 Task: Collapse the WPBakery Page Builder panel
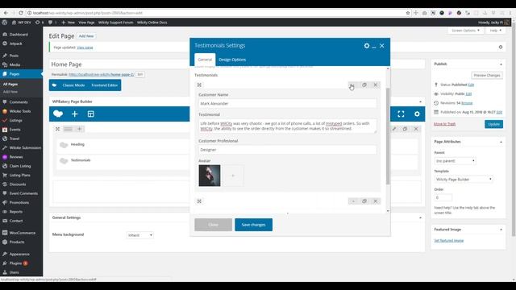[420, 101]
